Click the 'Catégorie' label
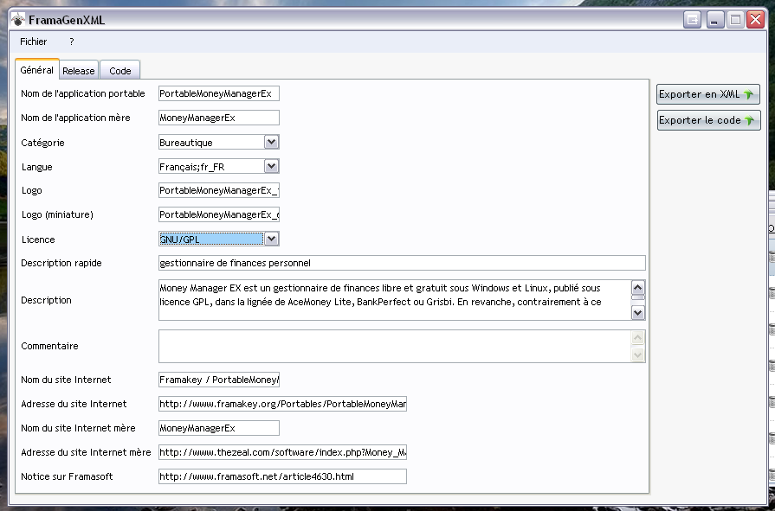The width and height of the screenshot is (775, 511). pyautogui.click(x=42, y=143)
